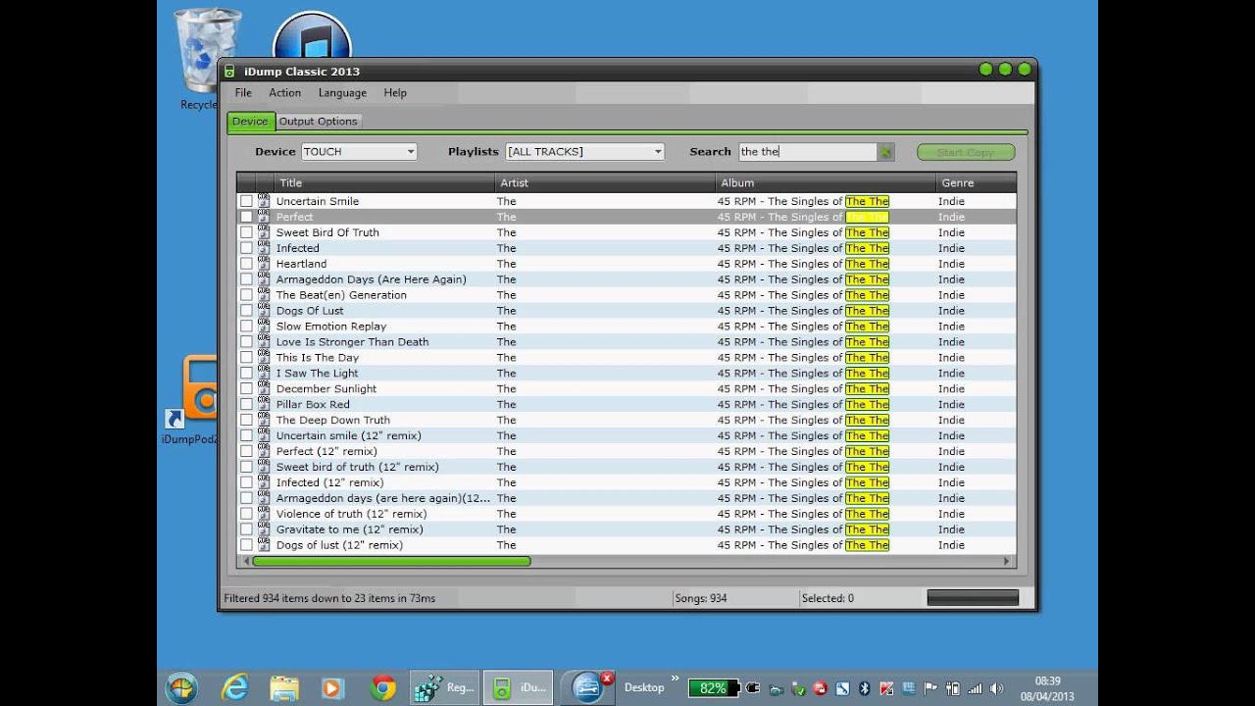Check the box for The Beat(en) Generation

(x=246, y=295)
